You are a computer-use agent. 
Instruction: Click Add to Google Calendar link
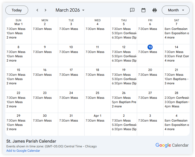pos(23,151)
